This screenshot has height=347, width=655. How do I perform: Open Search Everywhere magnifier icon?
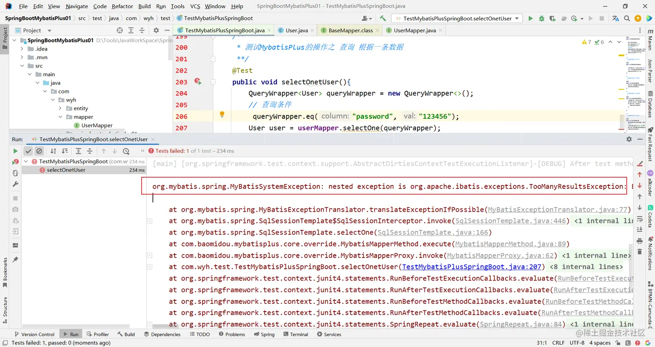click(626, 19)
